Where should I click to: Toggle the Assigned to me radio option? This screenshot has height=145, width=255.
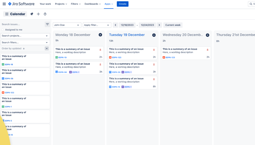[x=3, y=30]
